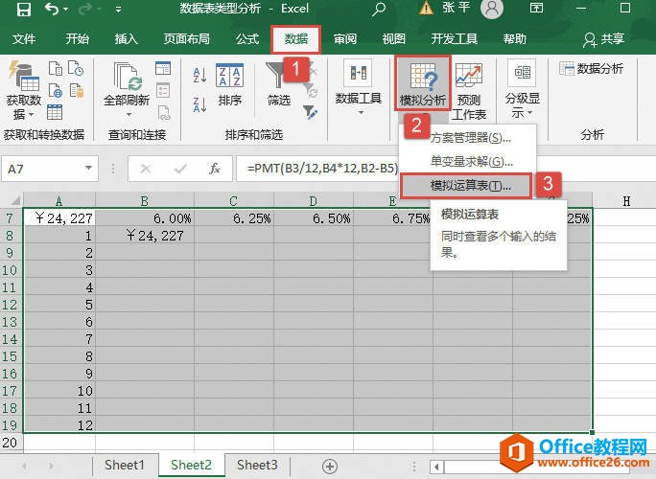
Task: Click the From Web globe document icon
Action: pos(56,90)
